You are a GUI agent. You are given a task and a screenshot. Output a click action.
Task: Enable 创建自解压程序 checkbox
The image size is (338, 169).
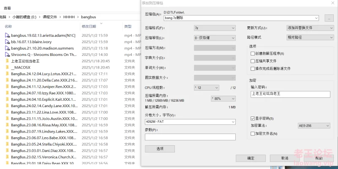[253, 53]
